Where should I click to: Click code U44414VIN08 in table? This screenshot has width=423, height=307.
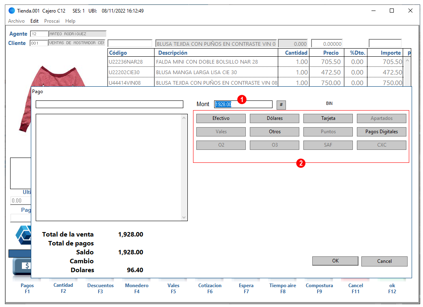pos(125,83)
